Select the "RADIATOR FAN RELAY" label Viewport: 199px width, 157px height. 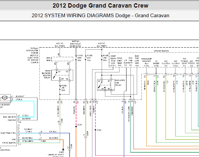pos(120,83)
